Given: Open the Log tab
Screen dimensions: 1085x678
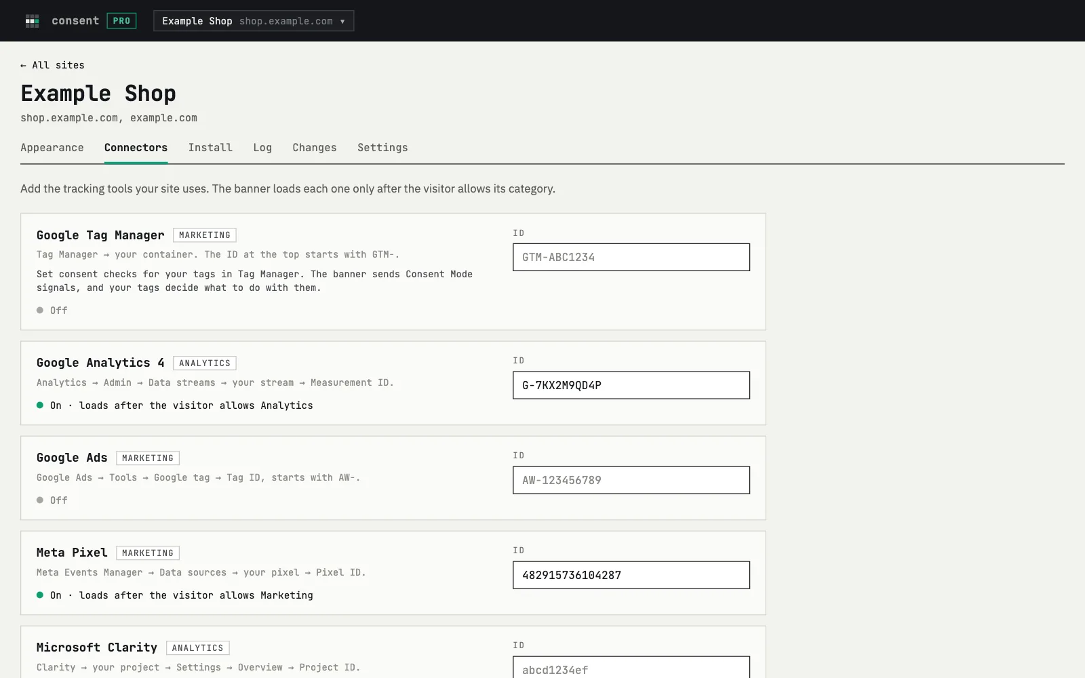Looking at the screenshot, I should point(262,148).
